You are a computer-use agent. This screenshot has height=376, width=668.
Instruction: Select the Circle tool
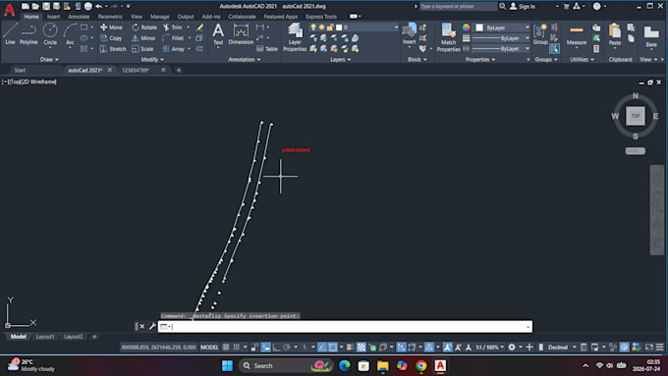coord(50,34)
